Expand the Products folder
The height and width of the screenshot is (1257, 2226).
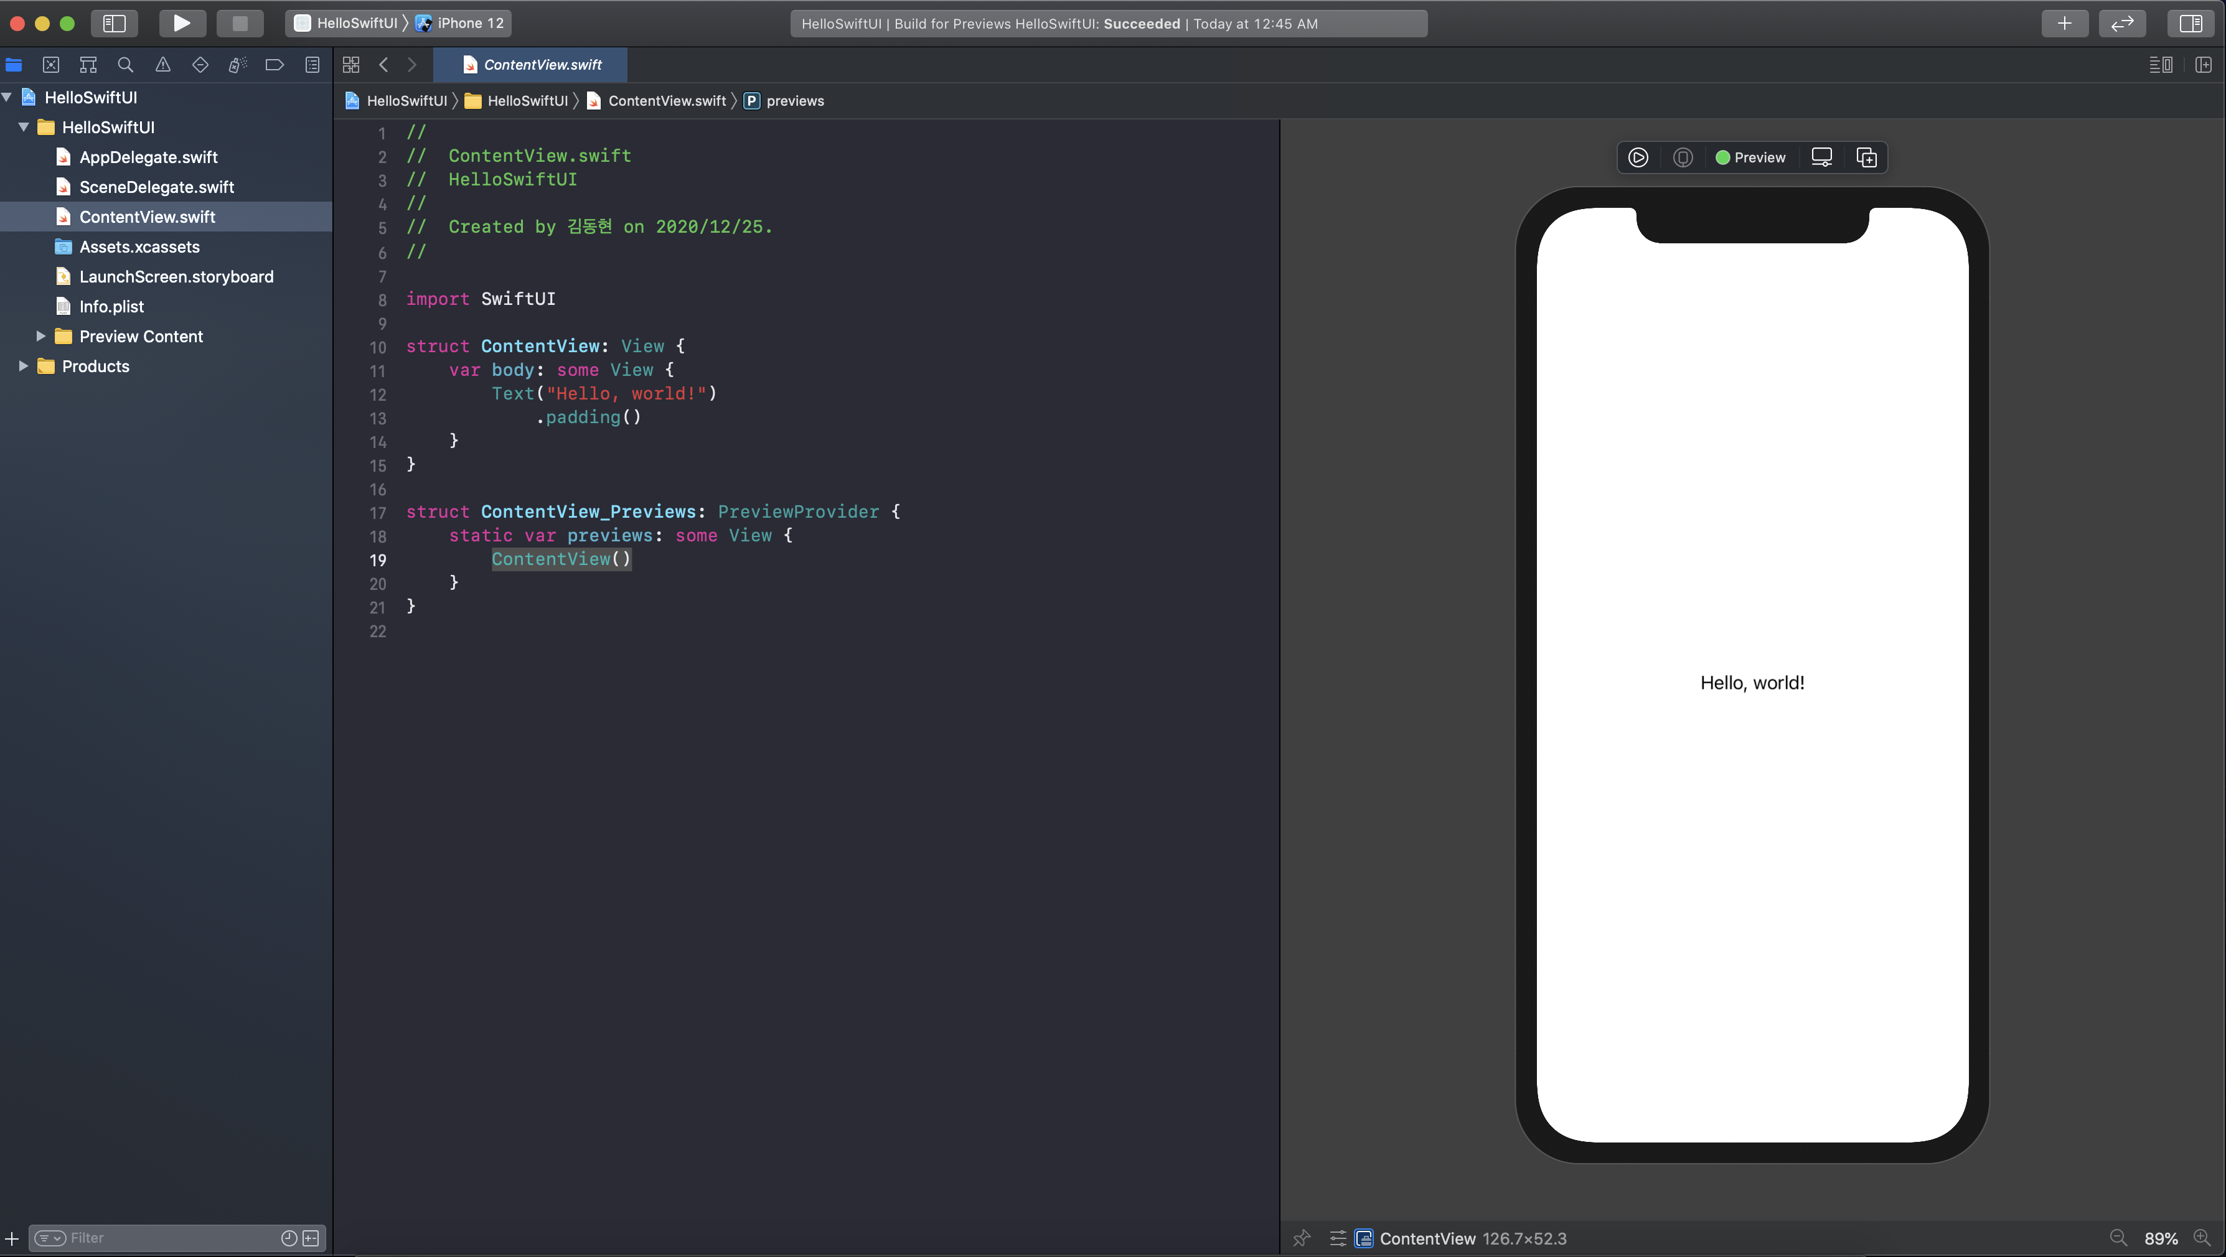[x=23, y=367]
